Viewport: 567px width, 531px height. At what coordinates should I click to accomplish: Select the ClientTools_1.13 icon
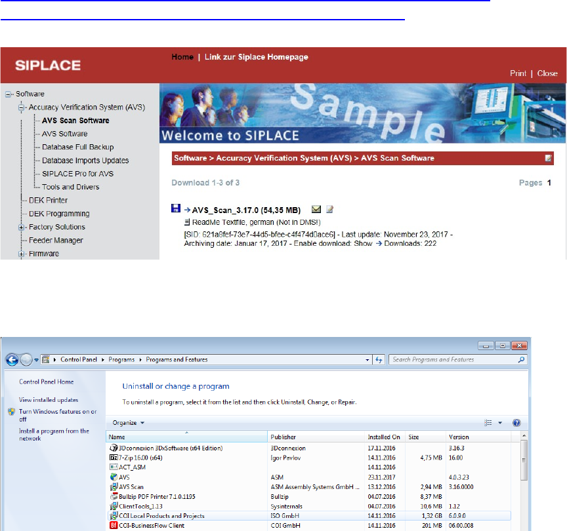(114, 506)
